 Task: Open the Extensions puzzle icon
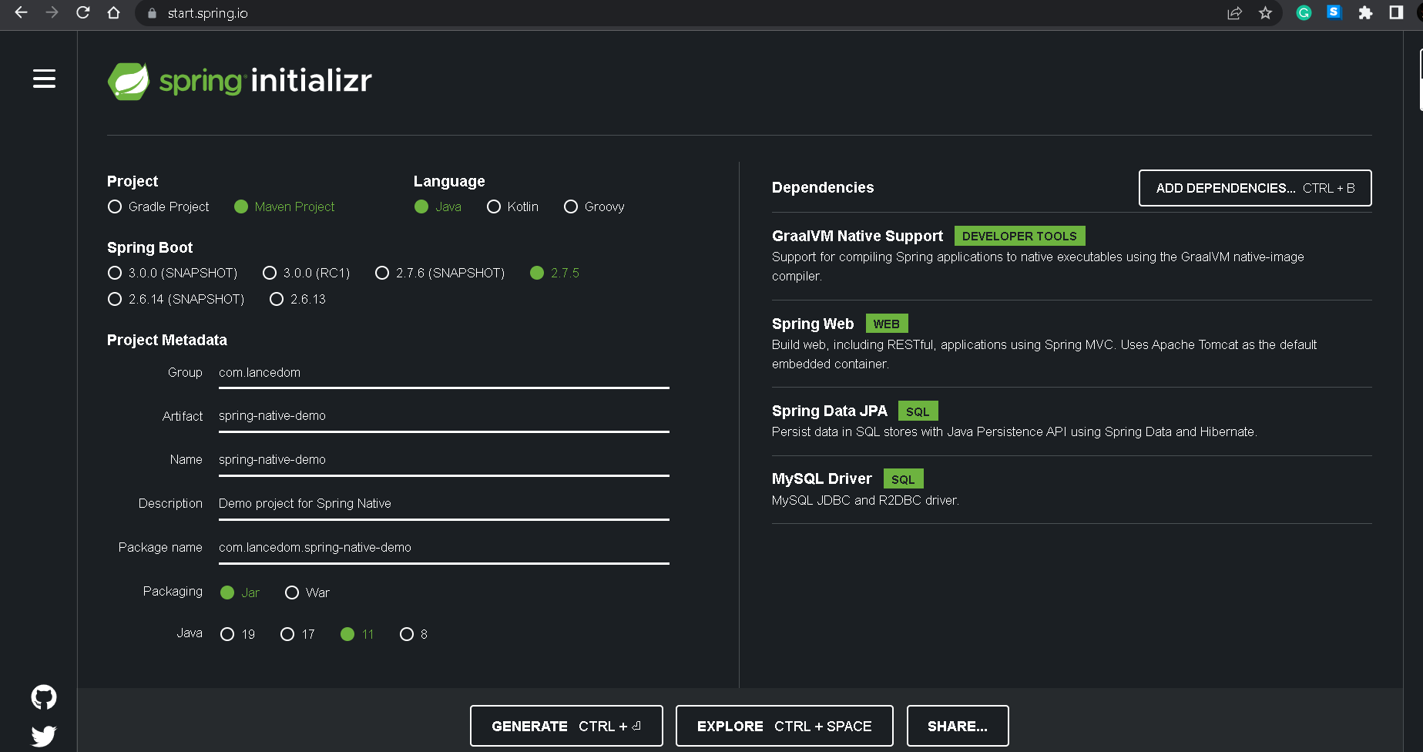click(x=1365, y=12)
